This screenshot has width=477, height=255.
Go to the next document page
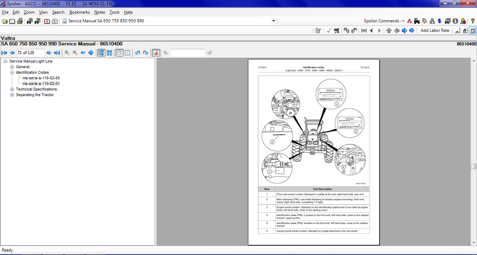[49, 53]
